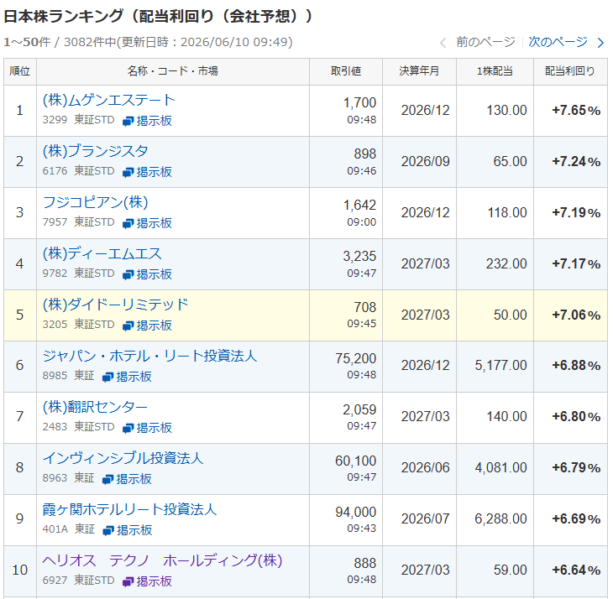This screenshot has width=613, height=599.
Task: Go to 次のページ
Action: pyautogui.click(x=558, y=42)
